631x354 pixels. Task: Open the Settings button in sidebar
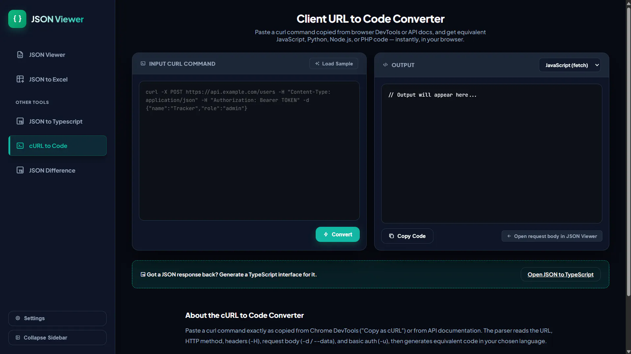pyautogui.click(x=57, y=318)
